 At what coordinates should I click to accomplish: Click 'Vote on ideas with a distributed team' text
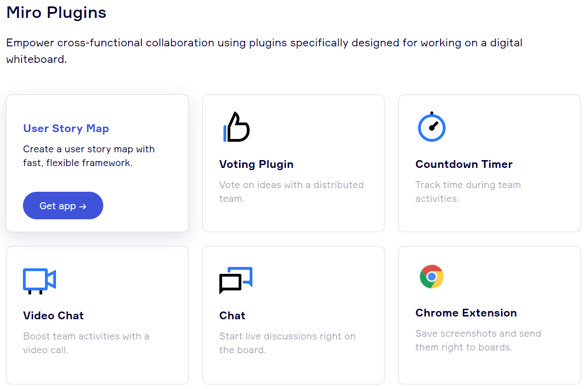coord(291,192)
